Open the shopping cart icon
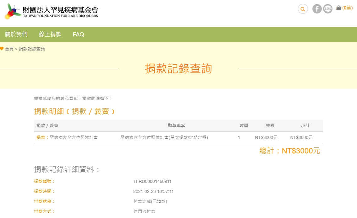 coord(338,8)
